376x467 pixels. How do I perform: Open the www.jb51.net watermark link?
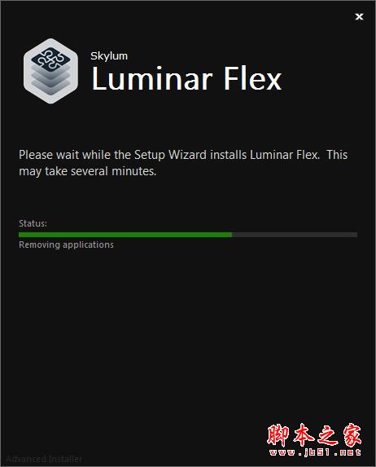coord(315,452)
